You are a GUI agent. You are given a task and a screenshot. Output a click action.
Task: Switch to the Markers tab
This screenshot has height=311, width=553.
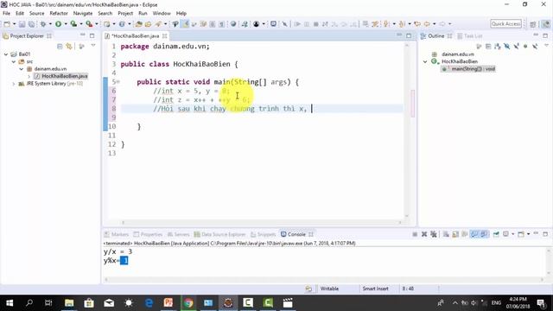coord(117,234)
